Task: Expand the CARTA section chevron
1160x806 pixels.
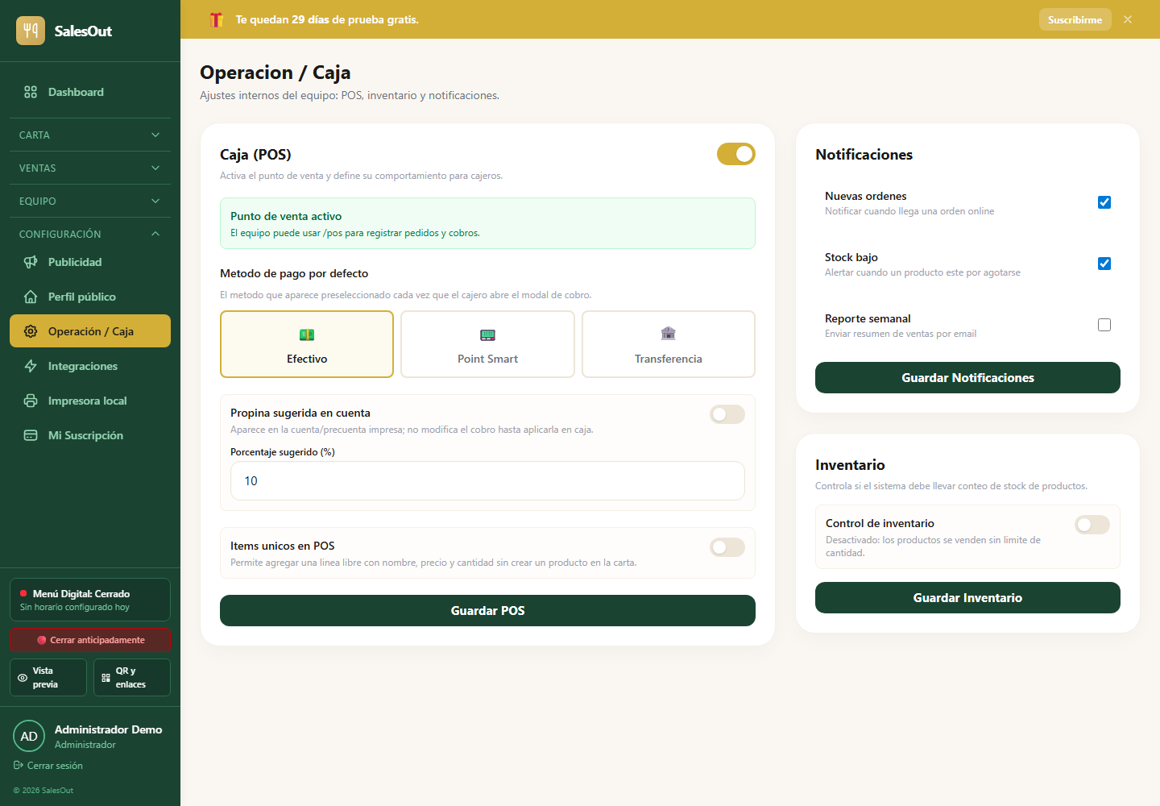Action: [155, 135]
